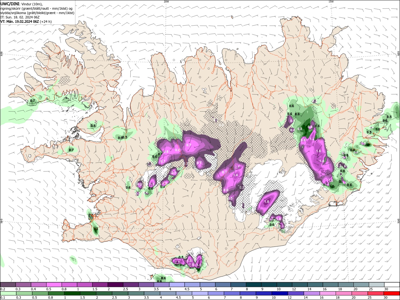Click the 'IT: Sun. 18. 02. 2024 06Z' line
Viewport: 400px width, 300px height.
tap(19, 17)
